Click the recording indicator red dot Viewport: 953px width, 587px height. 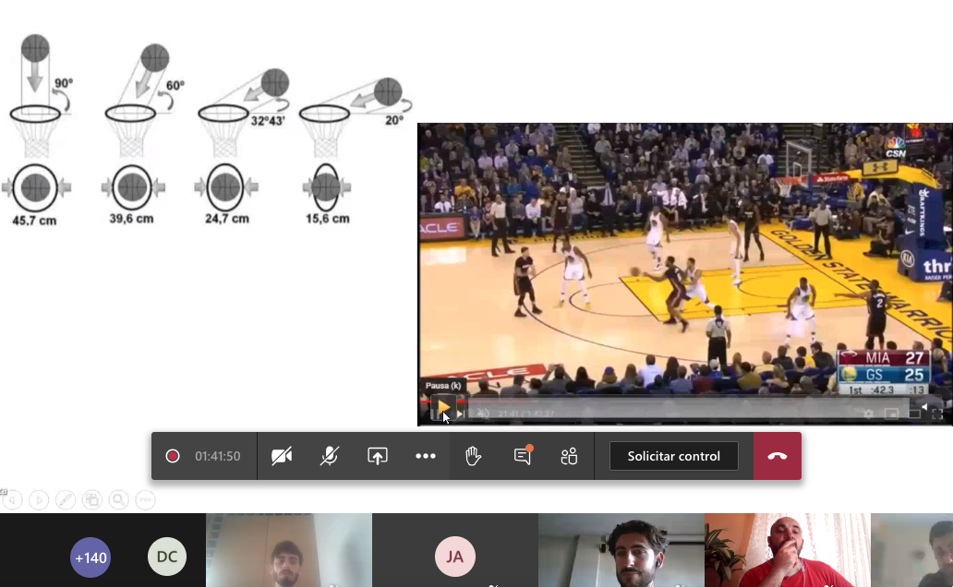[x=173, y=456]
